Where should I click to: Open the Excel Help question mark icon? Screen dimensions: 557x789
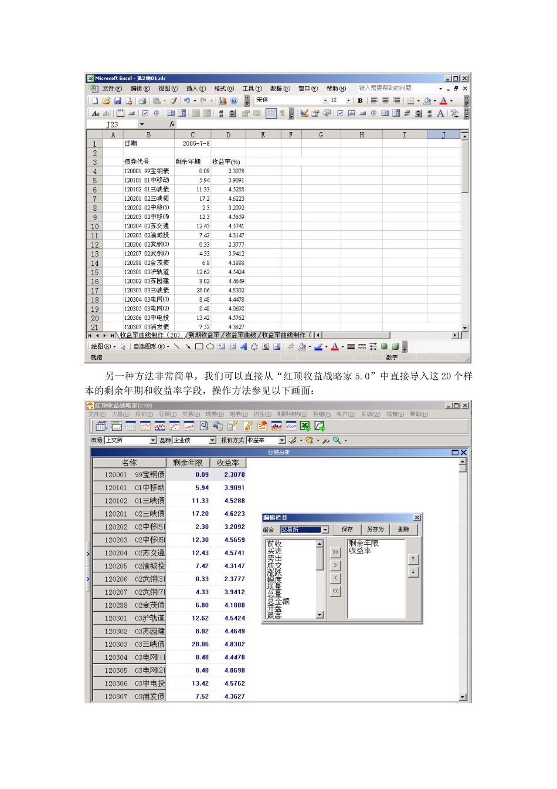click(233, 101)
